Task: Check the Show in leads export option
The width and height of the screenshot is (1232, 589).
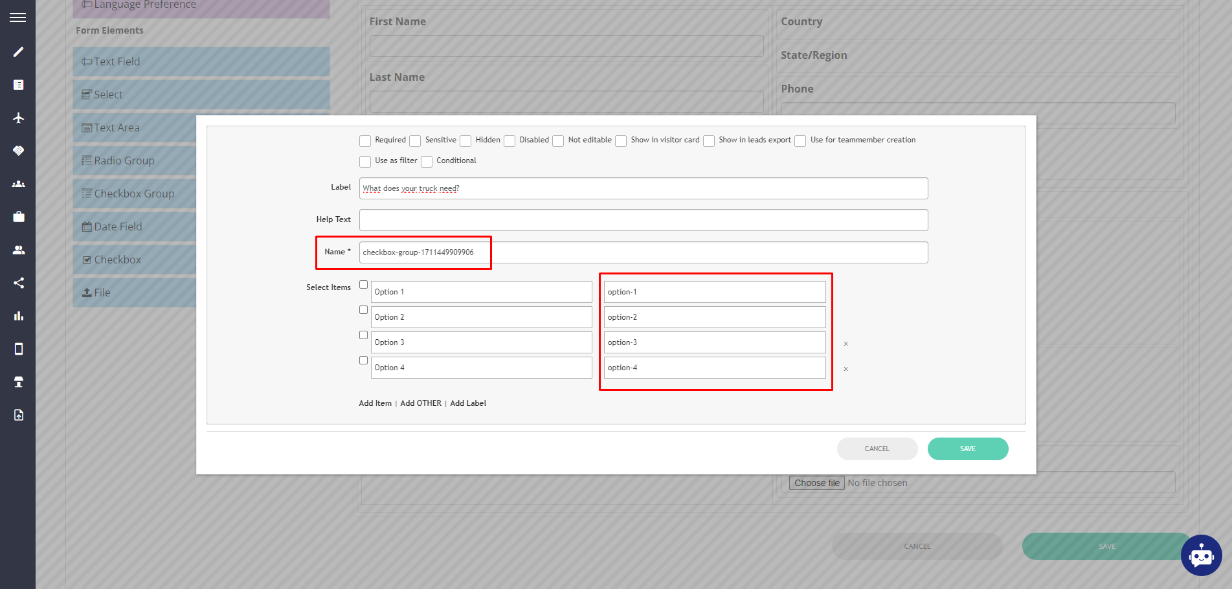Action: (708, 140)
